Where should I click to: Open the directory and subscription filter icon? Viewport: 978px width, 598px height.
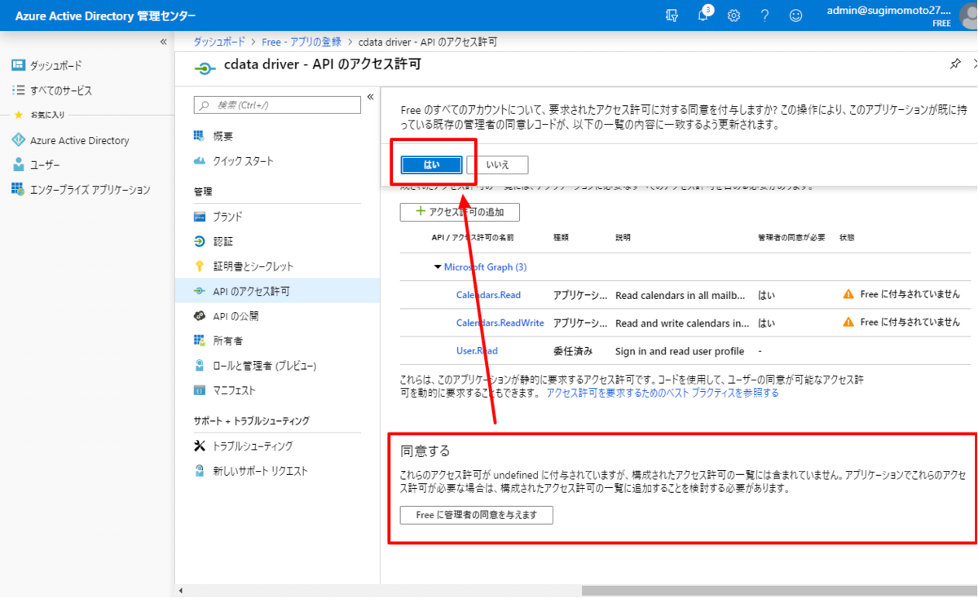pos(672,15)
